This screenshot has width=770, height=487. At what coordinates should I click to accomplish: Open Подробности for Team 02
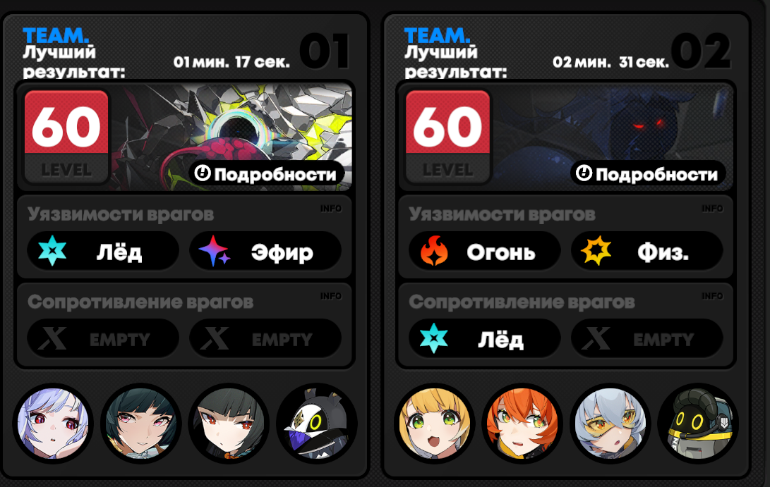pyautogui.click(x=648, y=173)
